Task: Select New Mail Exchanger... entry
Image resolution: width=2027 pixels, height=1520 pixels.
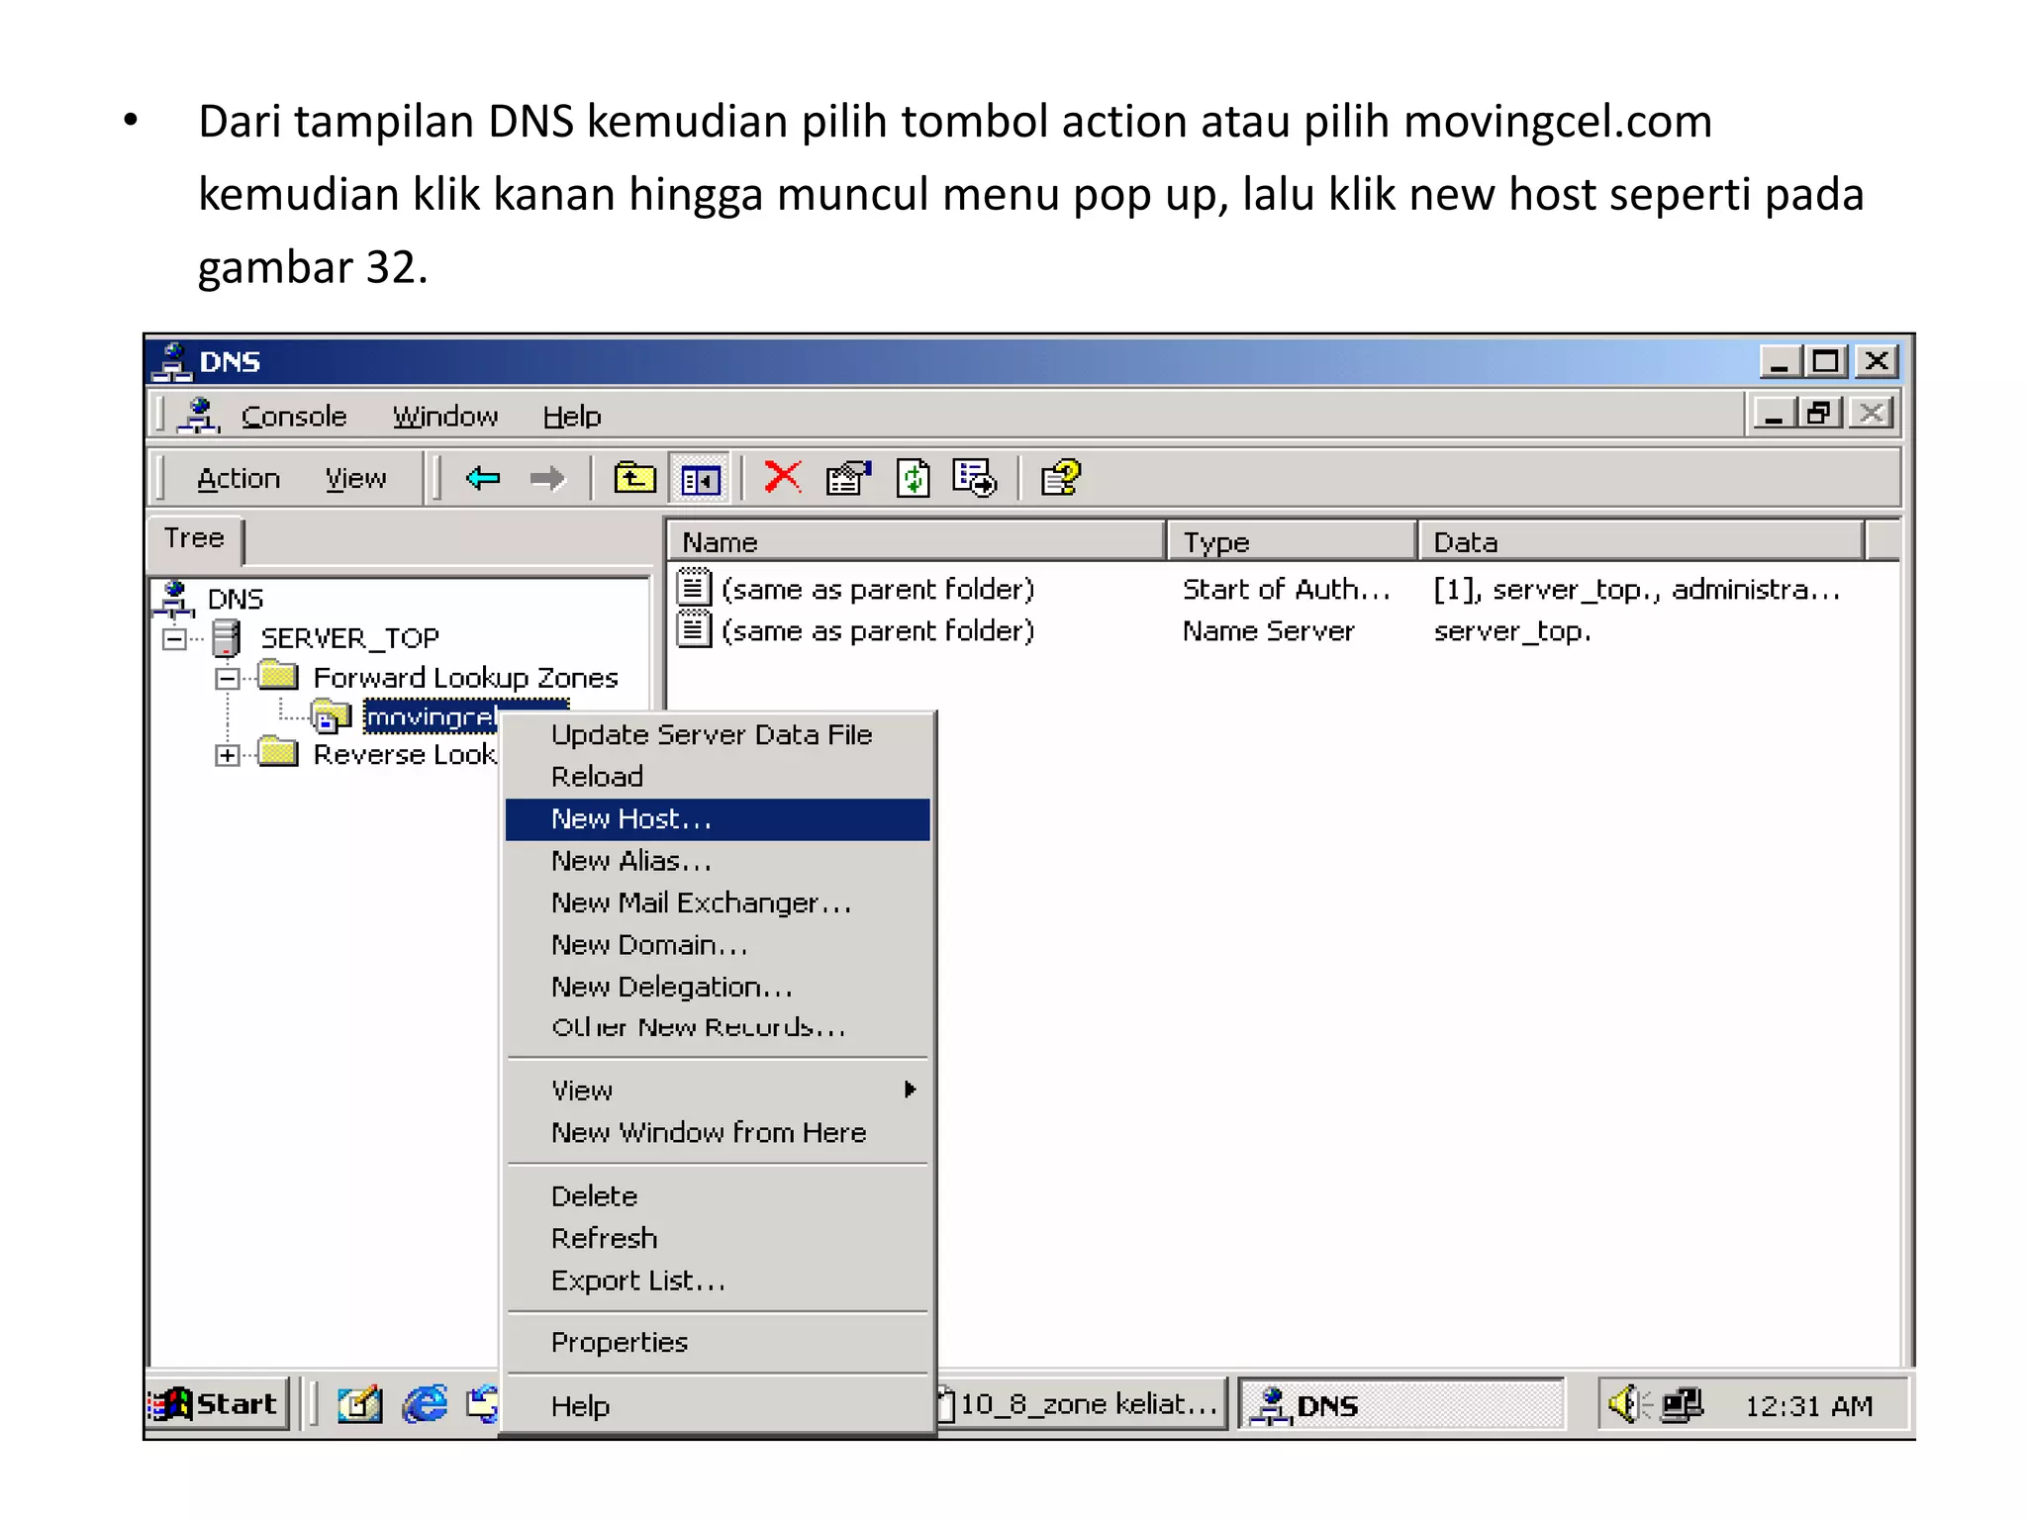Action: pyautogui.click(x=718, y=903)
